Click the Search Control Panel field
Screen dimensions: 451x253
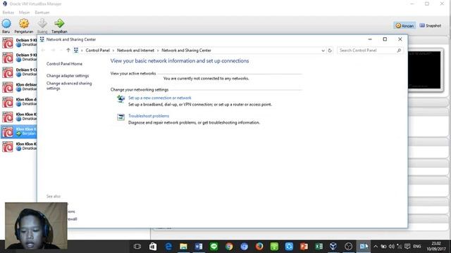pos(370,50)
